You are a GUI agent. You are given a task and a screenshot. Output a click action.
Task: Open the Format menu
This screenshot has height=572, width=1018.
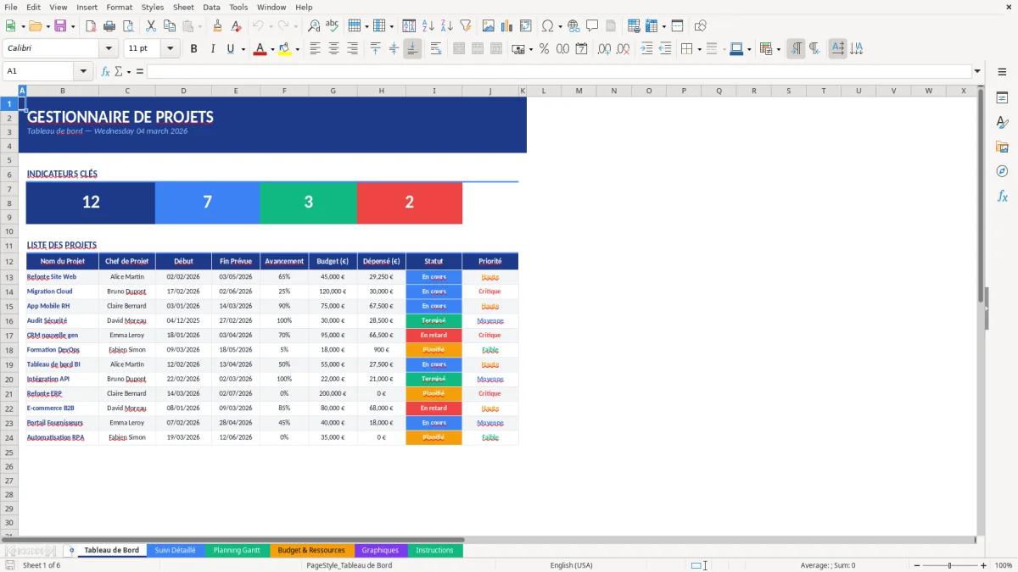coord(120,7)
